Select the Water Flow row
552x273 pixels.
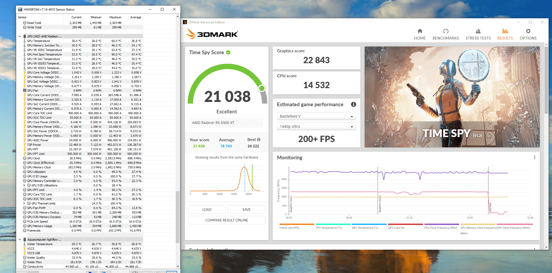(x=80, y=262)
